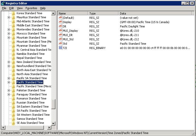Image resolution: width=196 pixels, height=136 pixels.
Task: Click the MUI_Dlt string value icon
Action: coord(60,35)
